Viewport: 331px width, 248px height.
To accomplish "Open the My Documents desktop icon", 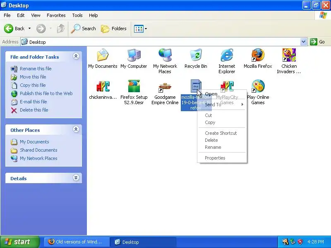I will pyautogui.click(x=103, y=55).
